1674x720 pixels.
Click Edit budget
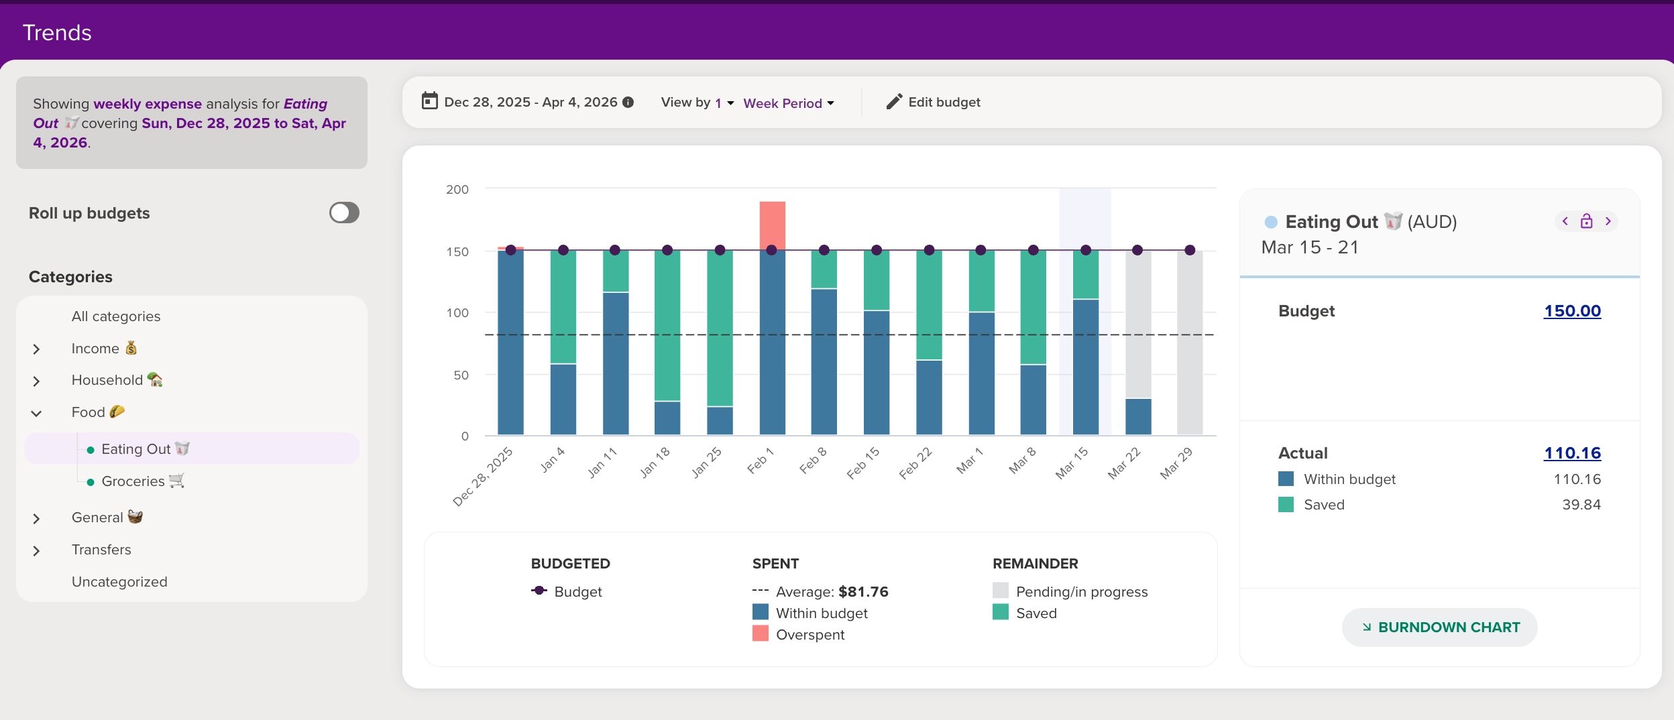933,102
